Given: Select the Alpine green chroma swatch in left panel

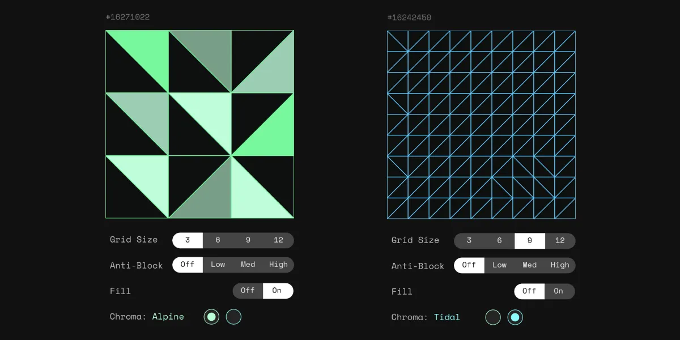Looking at the screenshot, I should click(x=211, y=317).
